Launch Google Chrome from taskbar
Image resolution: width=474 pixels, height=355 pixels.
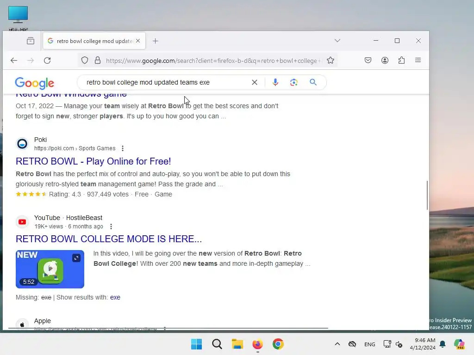pos(278,344)
